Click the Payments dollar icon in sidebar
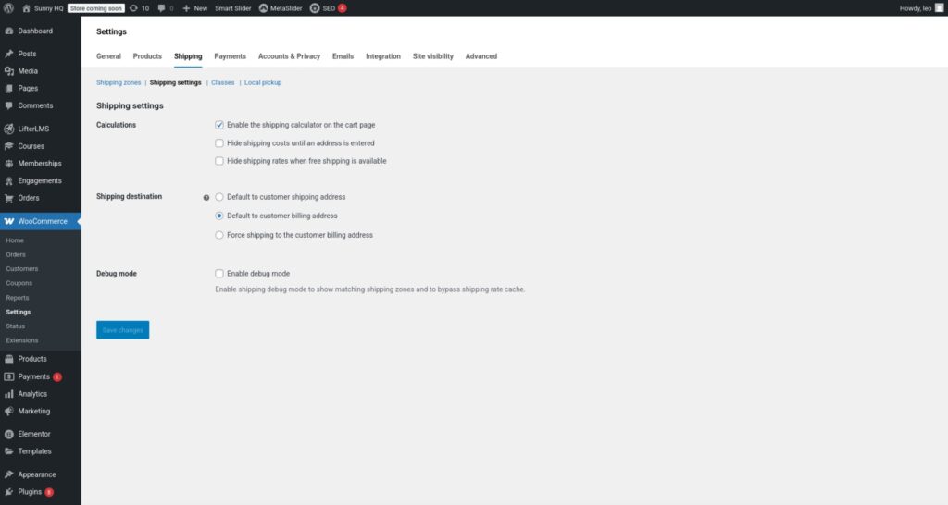 pyautogui.click(x=9, y=377)
